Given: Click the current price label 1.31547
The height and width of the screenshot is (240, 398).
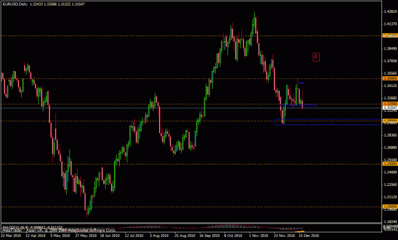Looking at the screenshot, I should (x=390, y=108).
